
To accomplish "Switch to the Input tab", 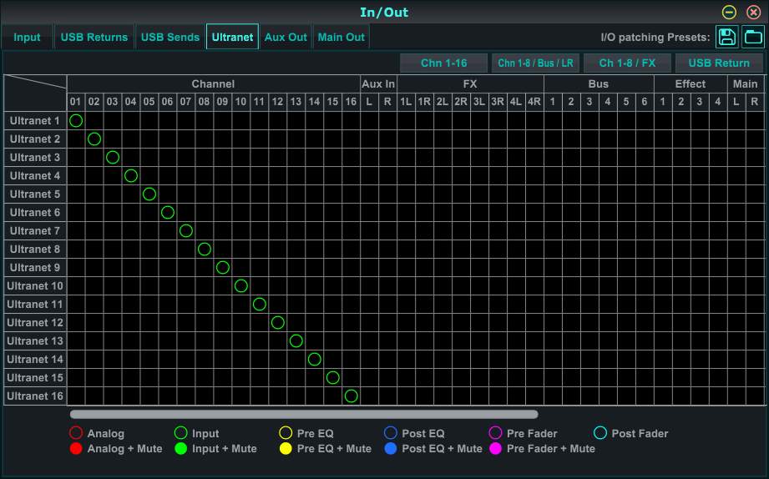I will coord(27,38).
